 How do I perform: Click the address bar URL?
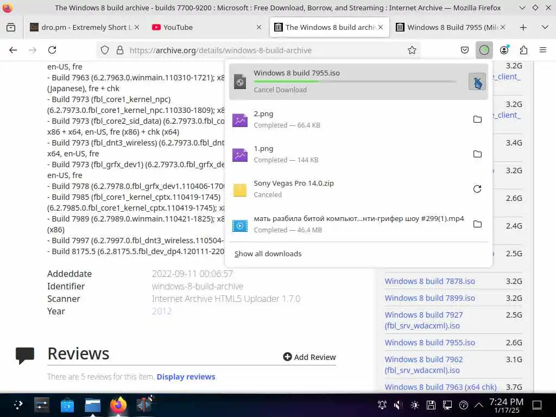pos(220,50)
